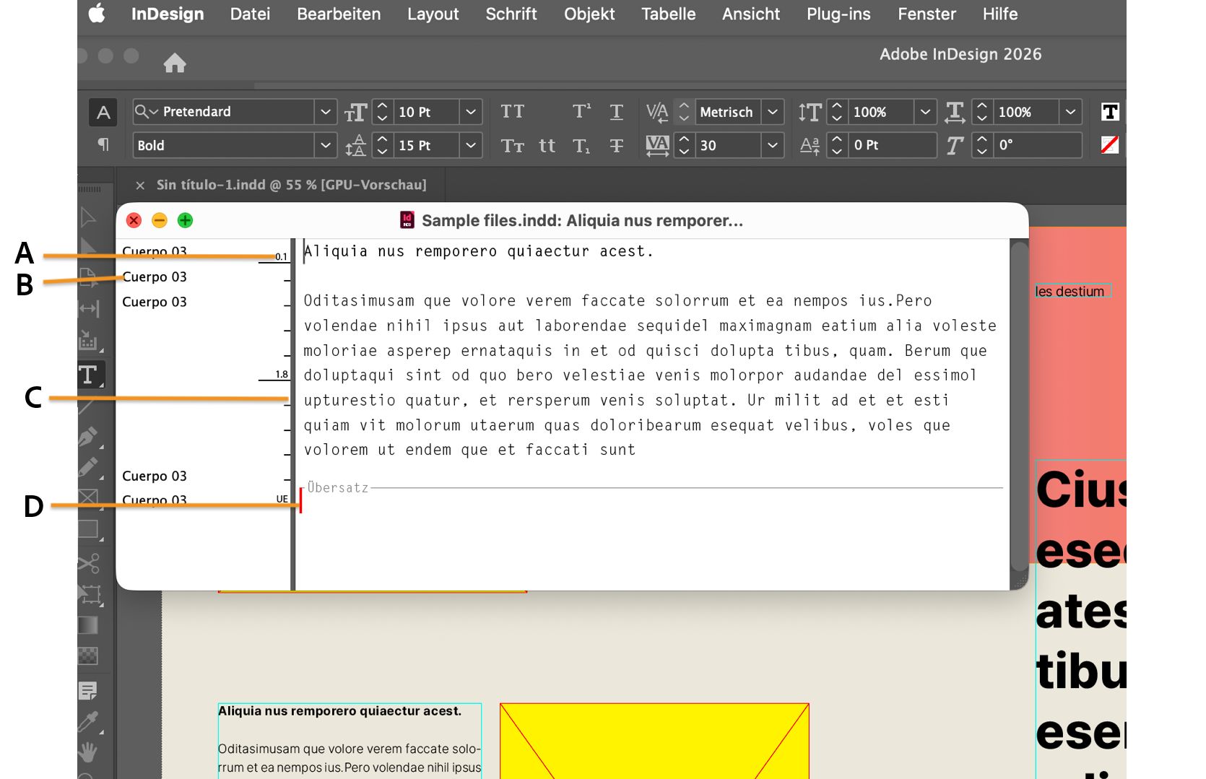This screenshot has height=779, width=1206.
Task: Click the red Übersatz overset indicator
Action: (301, 500)
